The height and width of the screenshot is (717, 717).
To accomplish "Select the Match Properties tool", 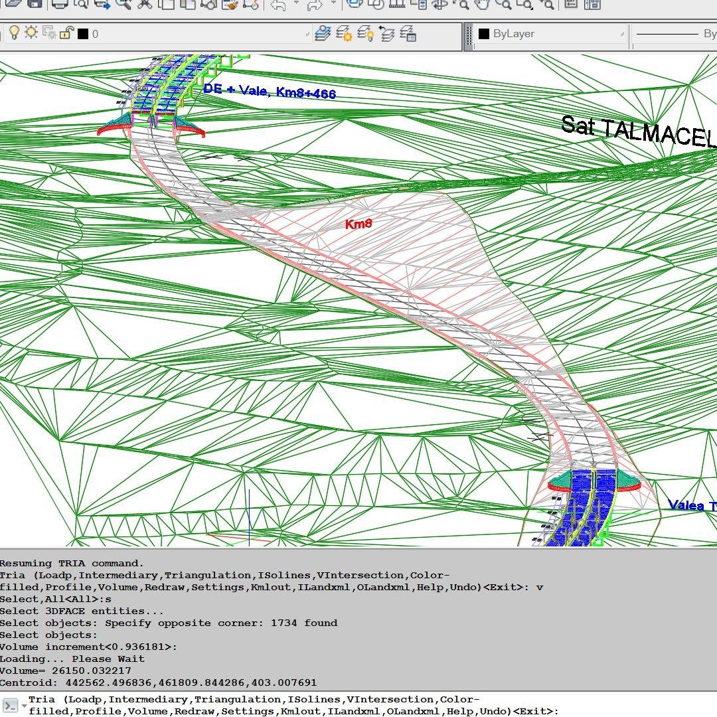I will pyautogui.click(x=230, y=5).
